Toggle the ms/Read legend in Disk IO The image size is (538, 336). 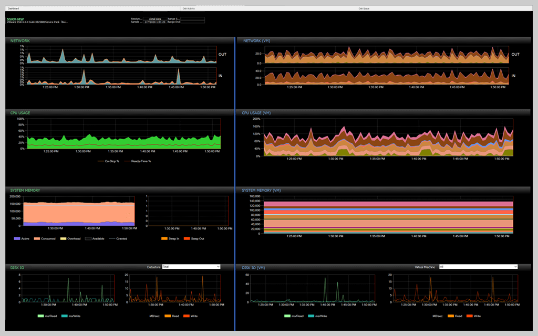[x=48, y=316]
